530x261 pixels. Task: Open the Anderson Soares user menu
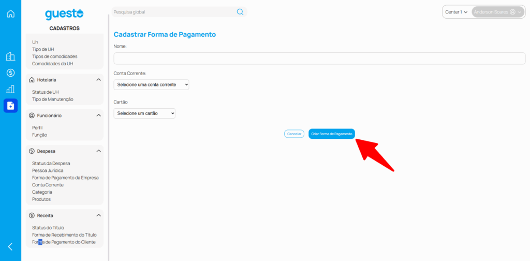pos(497,12)
